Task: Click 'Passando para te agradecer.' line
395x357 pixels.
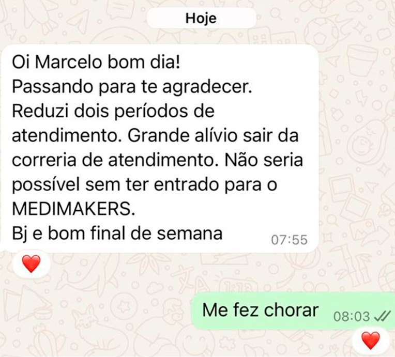Action: [x=132, y=87]
